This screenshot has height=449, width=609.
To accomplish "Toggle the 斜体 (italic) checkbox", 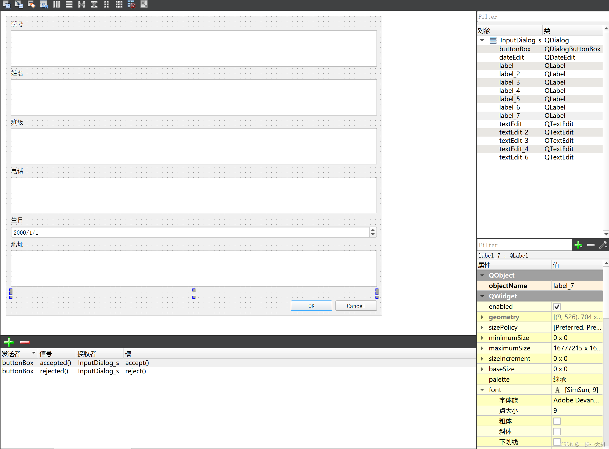I will 557,431.
